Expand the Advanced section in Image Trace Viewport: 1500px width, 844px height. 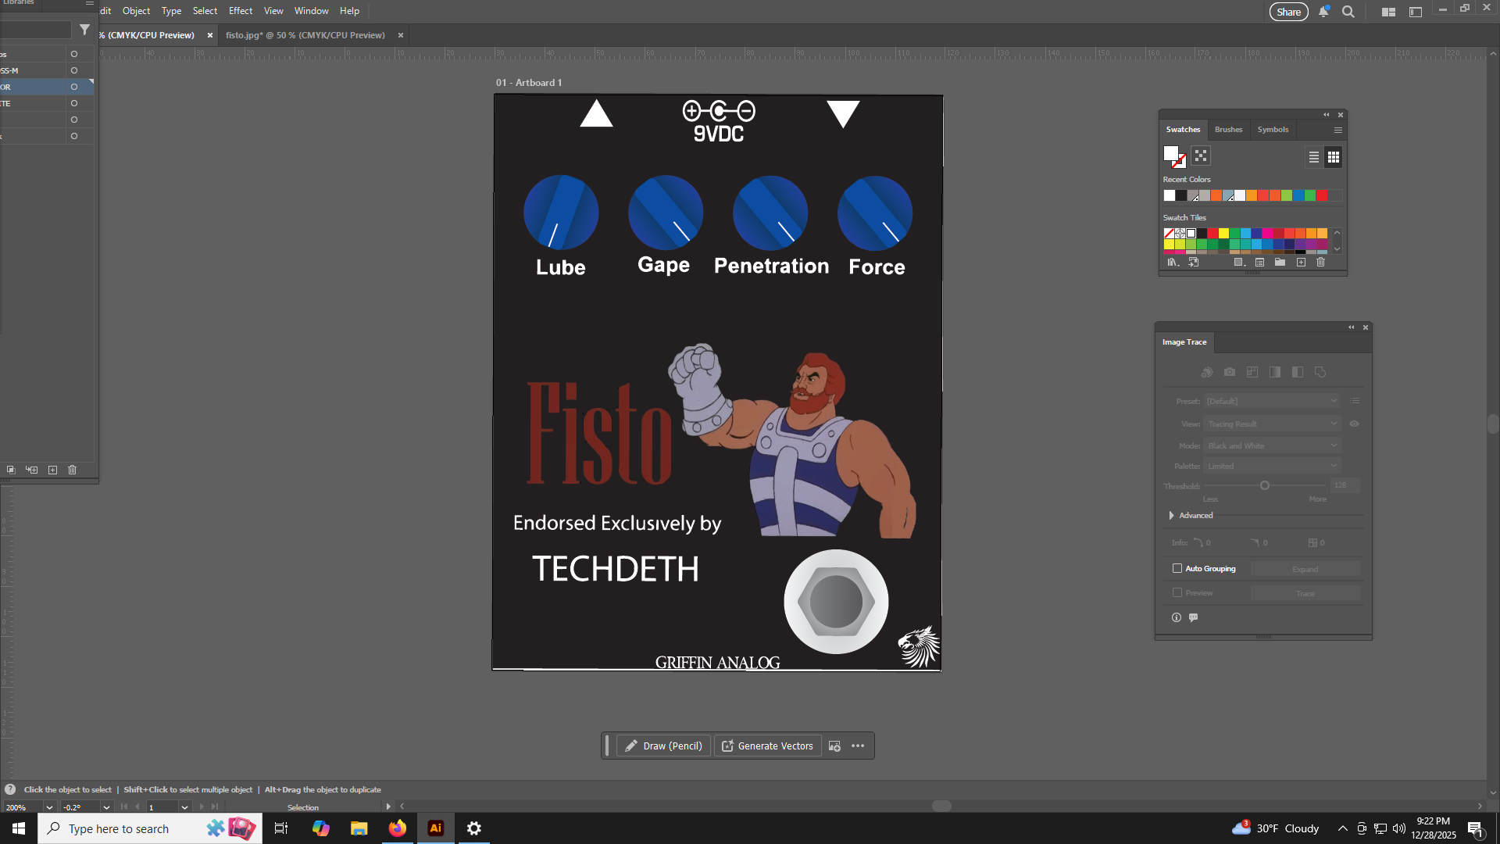click(1171, 516)
